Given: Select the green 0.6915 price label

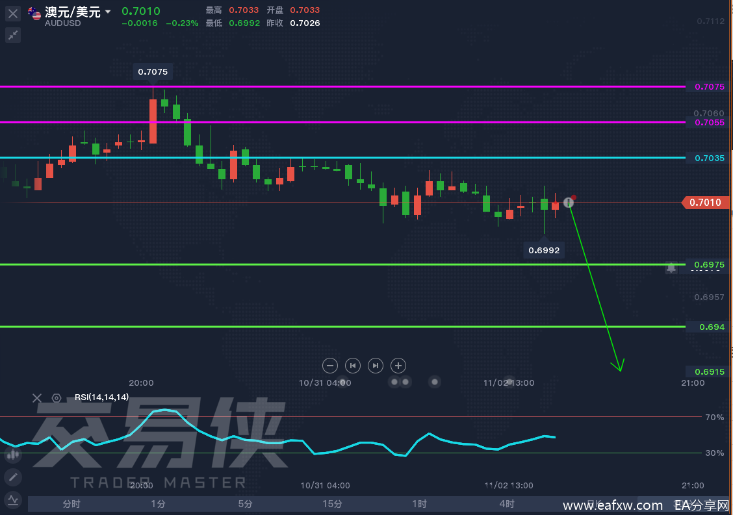Looking at the screenshot, I should click(x=709, y=371).
